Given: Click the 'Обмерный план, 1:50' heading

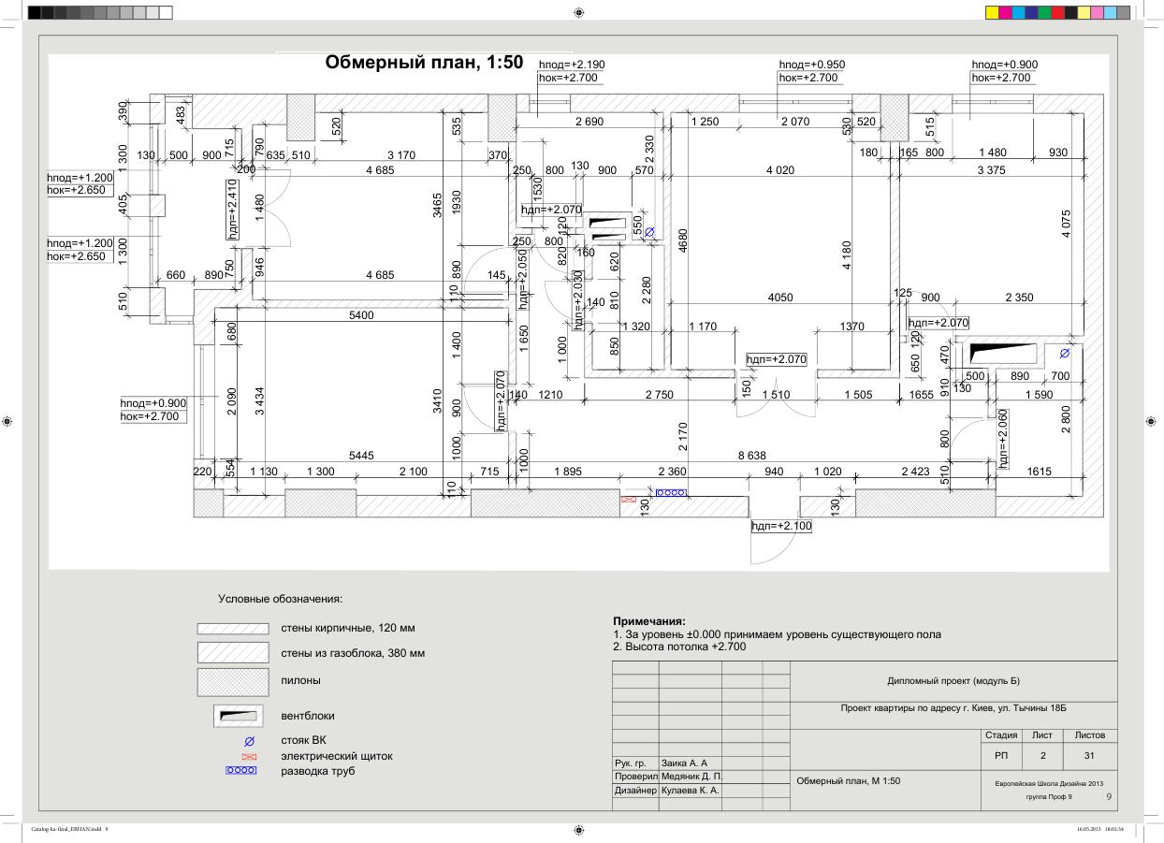Looking at the screenshot, I should point(423,64).
